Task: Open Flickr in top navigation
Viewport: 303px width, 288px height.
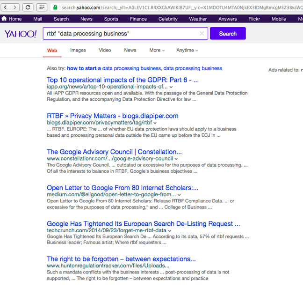Action: pos(254,19)
